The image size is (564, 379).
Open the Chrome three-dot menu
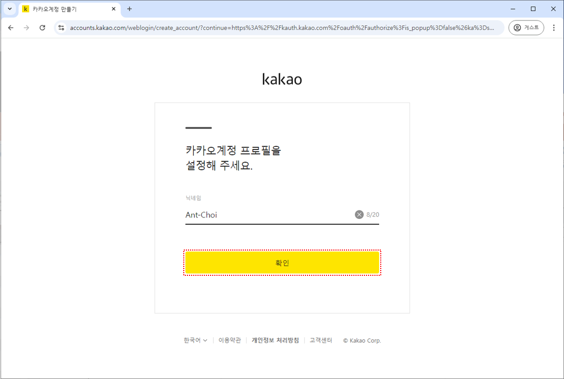553,28
